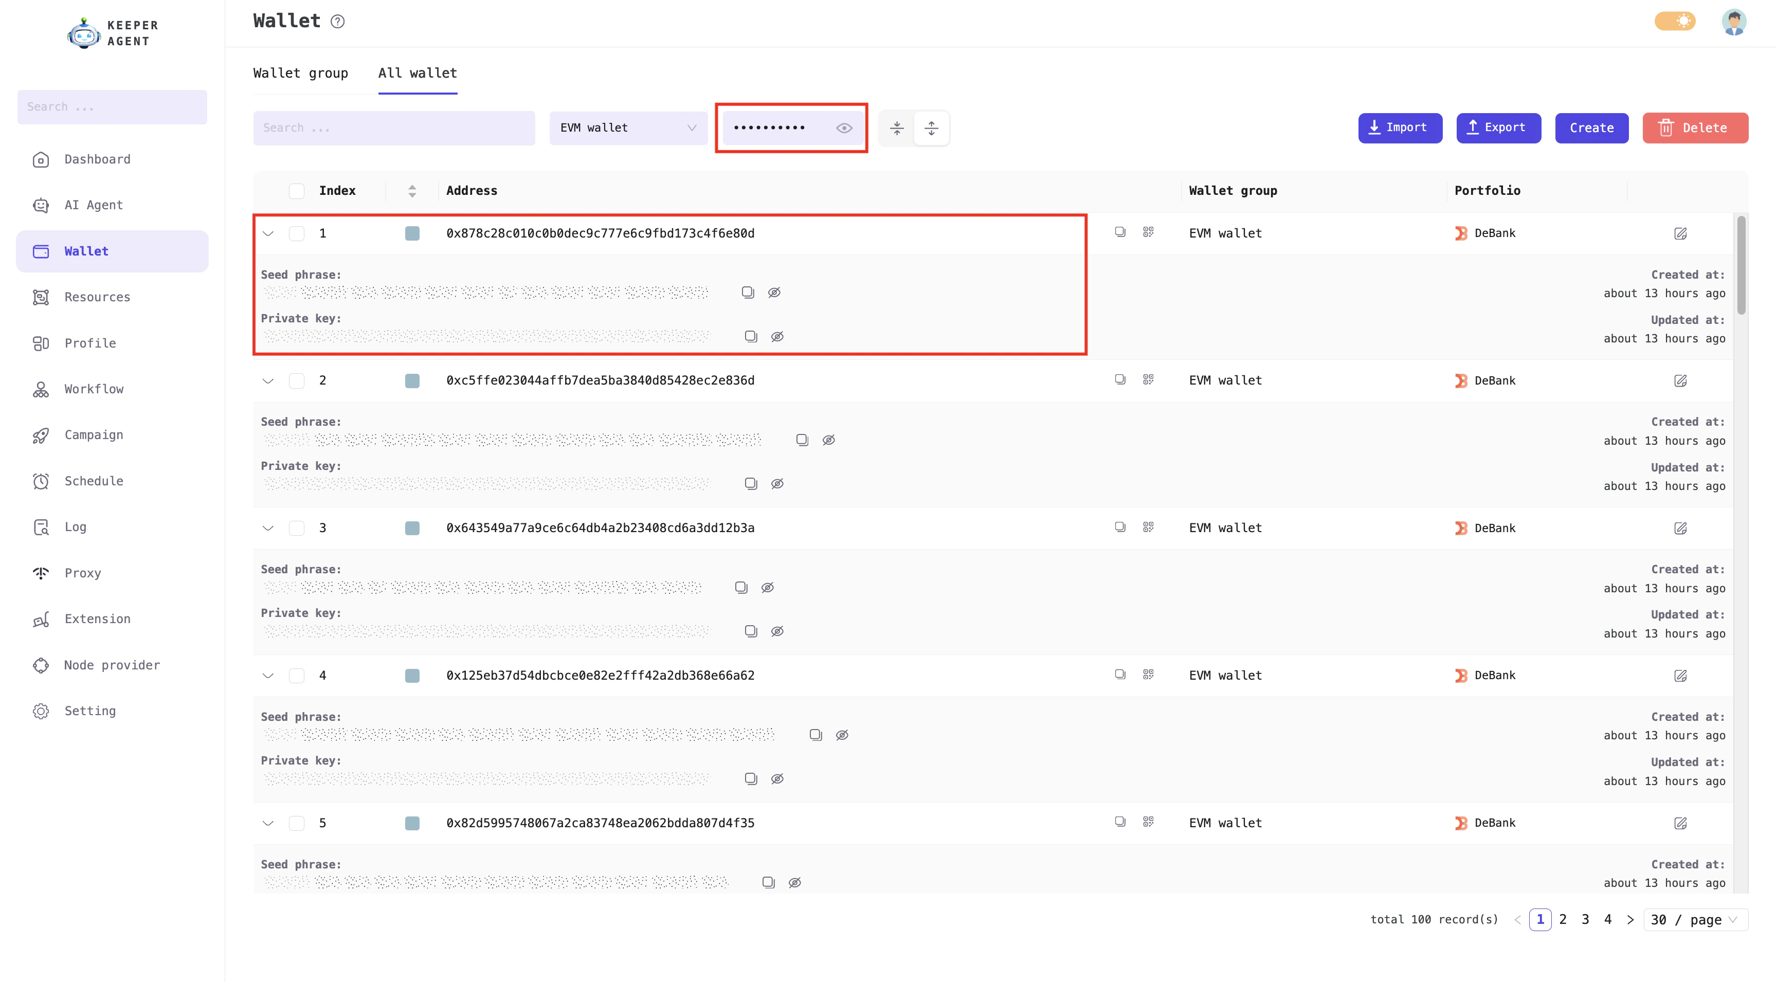This screenshot has width=1776, height=982.
Task: Reveal the masked password field
Action: tap(844, 128)
